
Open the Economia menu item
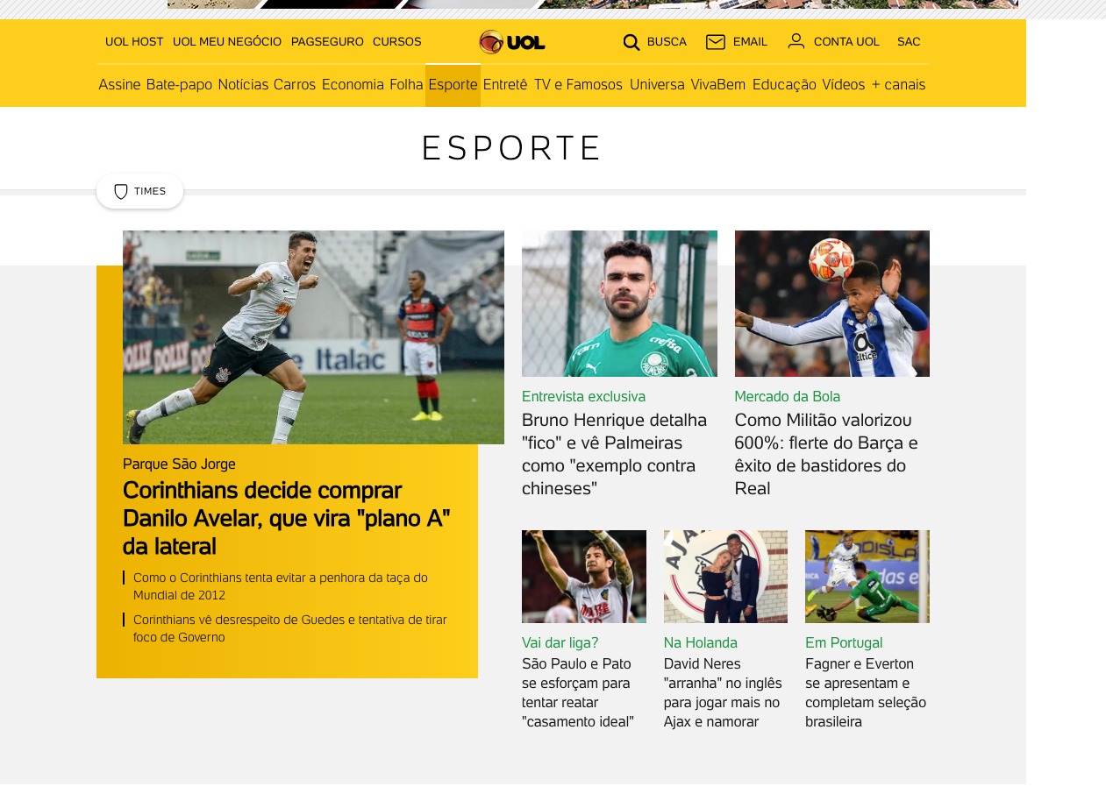(x=353, y=85)
